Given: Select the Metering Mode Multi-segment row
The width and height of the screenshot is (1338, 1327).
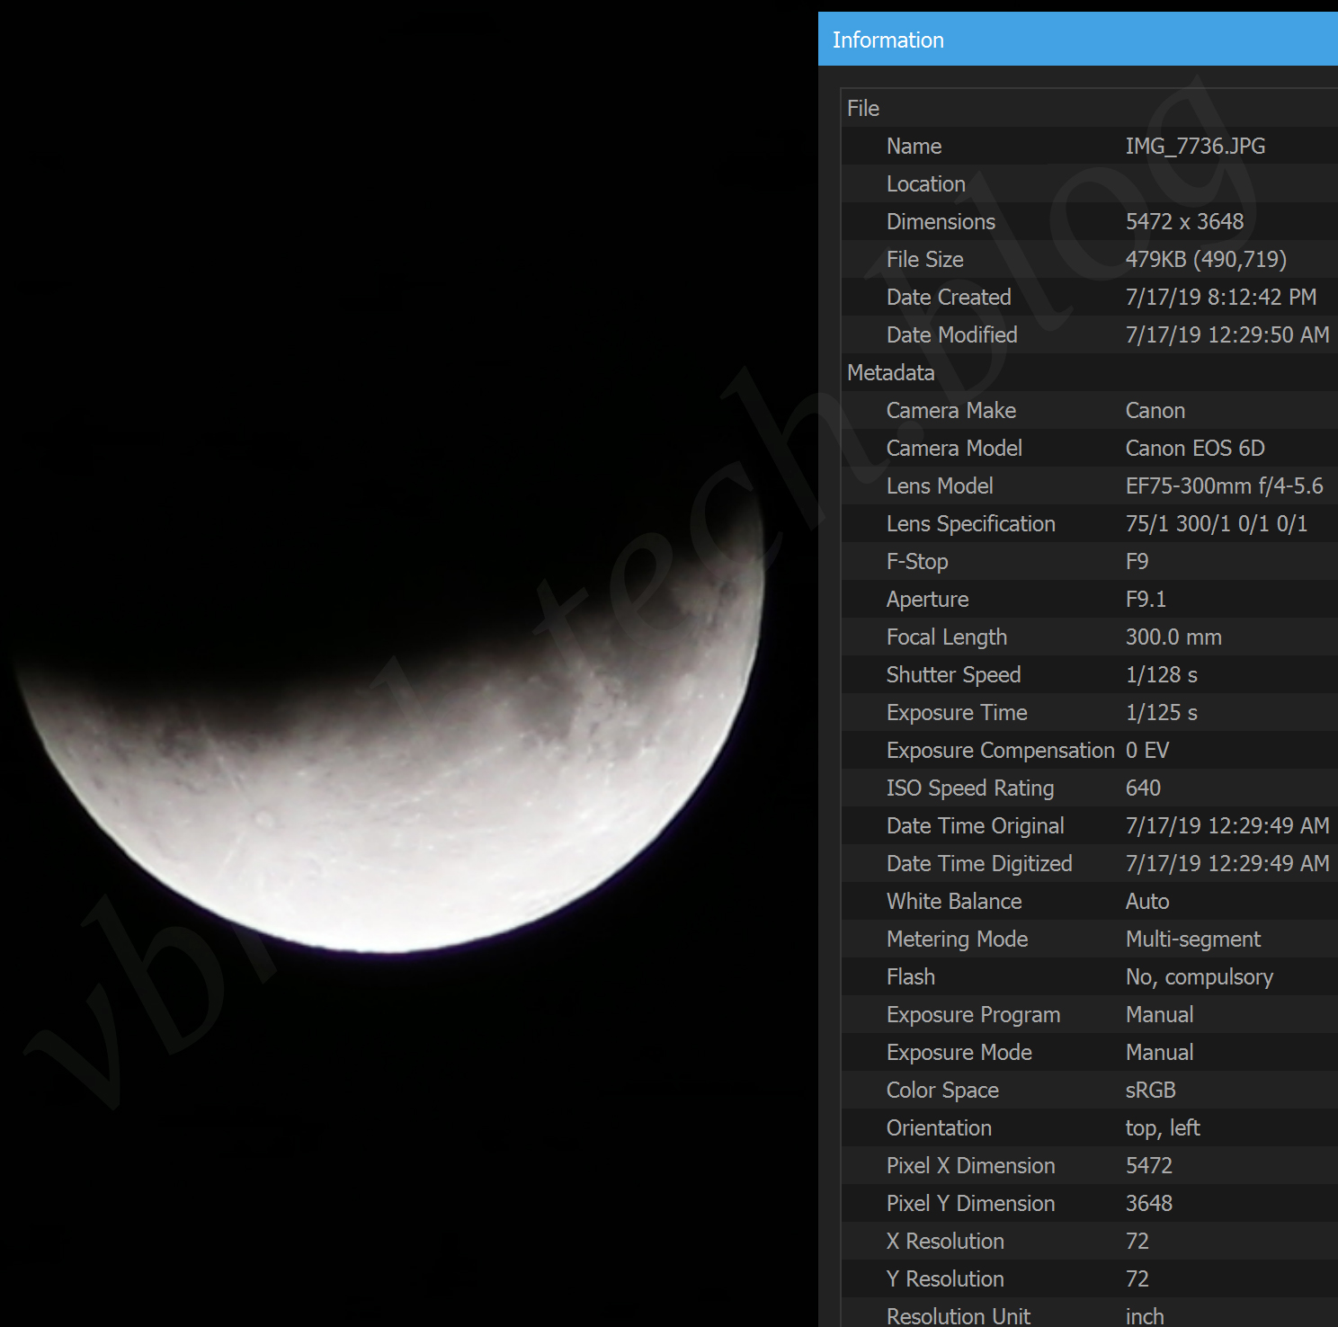Looking at the screenshot, I should coord(1088,940).
